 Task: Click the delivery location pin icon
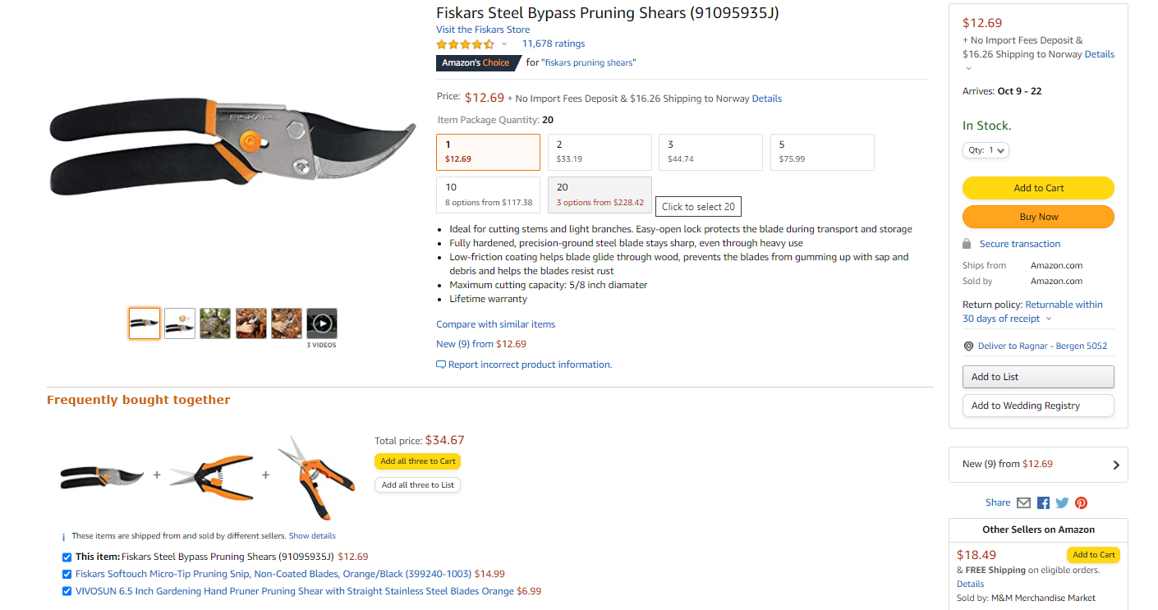click(x=968, y=346)
